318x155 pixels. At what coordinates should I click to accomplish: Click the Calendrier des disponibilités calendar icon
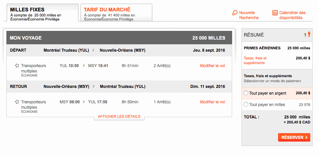275,13
